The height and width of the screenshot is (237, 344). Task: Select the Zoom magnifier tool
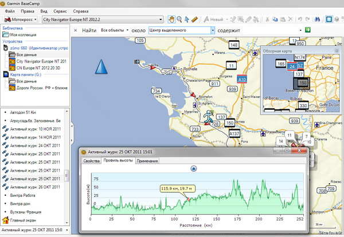(x=179, y=19)
